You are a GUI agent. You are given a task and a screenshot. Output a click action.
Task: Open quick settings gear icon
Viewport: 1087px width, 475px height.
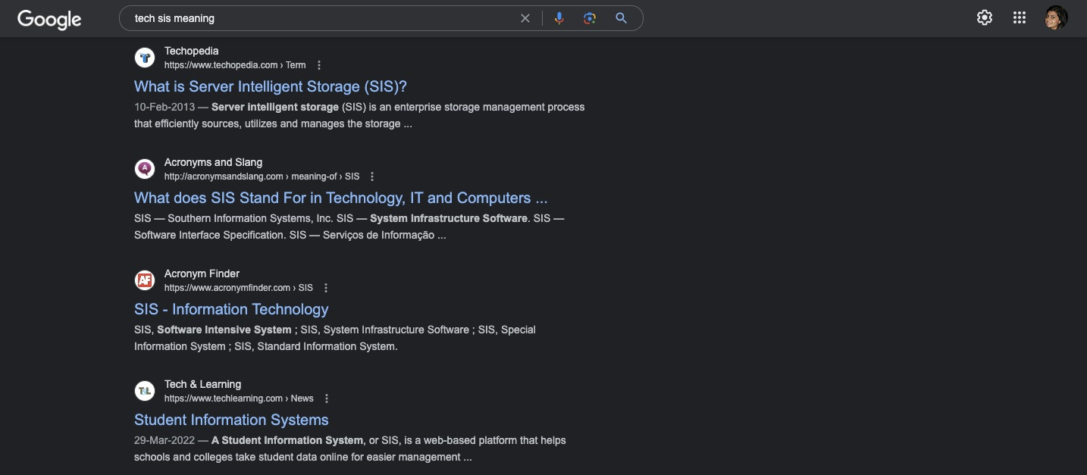(x=985, y=17)
